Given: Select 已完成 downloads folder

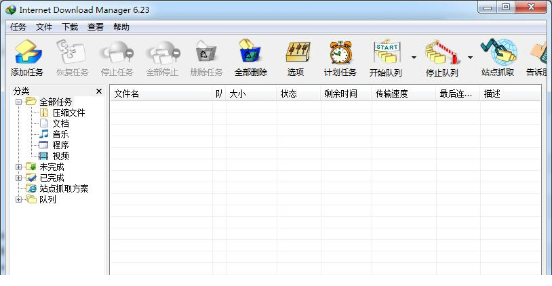Looking at the screenshot, I should (x=52, y=178).
